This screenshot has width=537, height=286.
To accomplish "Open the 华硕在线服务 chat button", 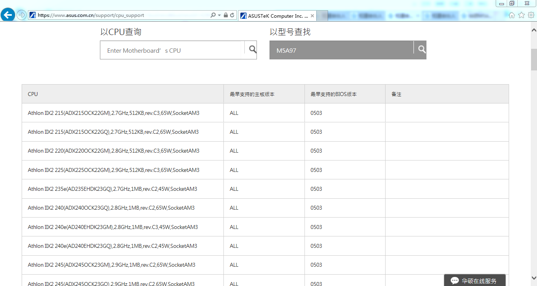I will 475,280.
